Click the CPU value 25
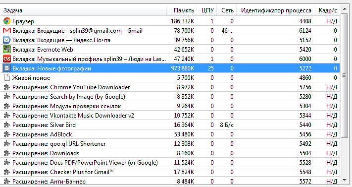This screenshot has height=187, width=352. pos(211,68)
